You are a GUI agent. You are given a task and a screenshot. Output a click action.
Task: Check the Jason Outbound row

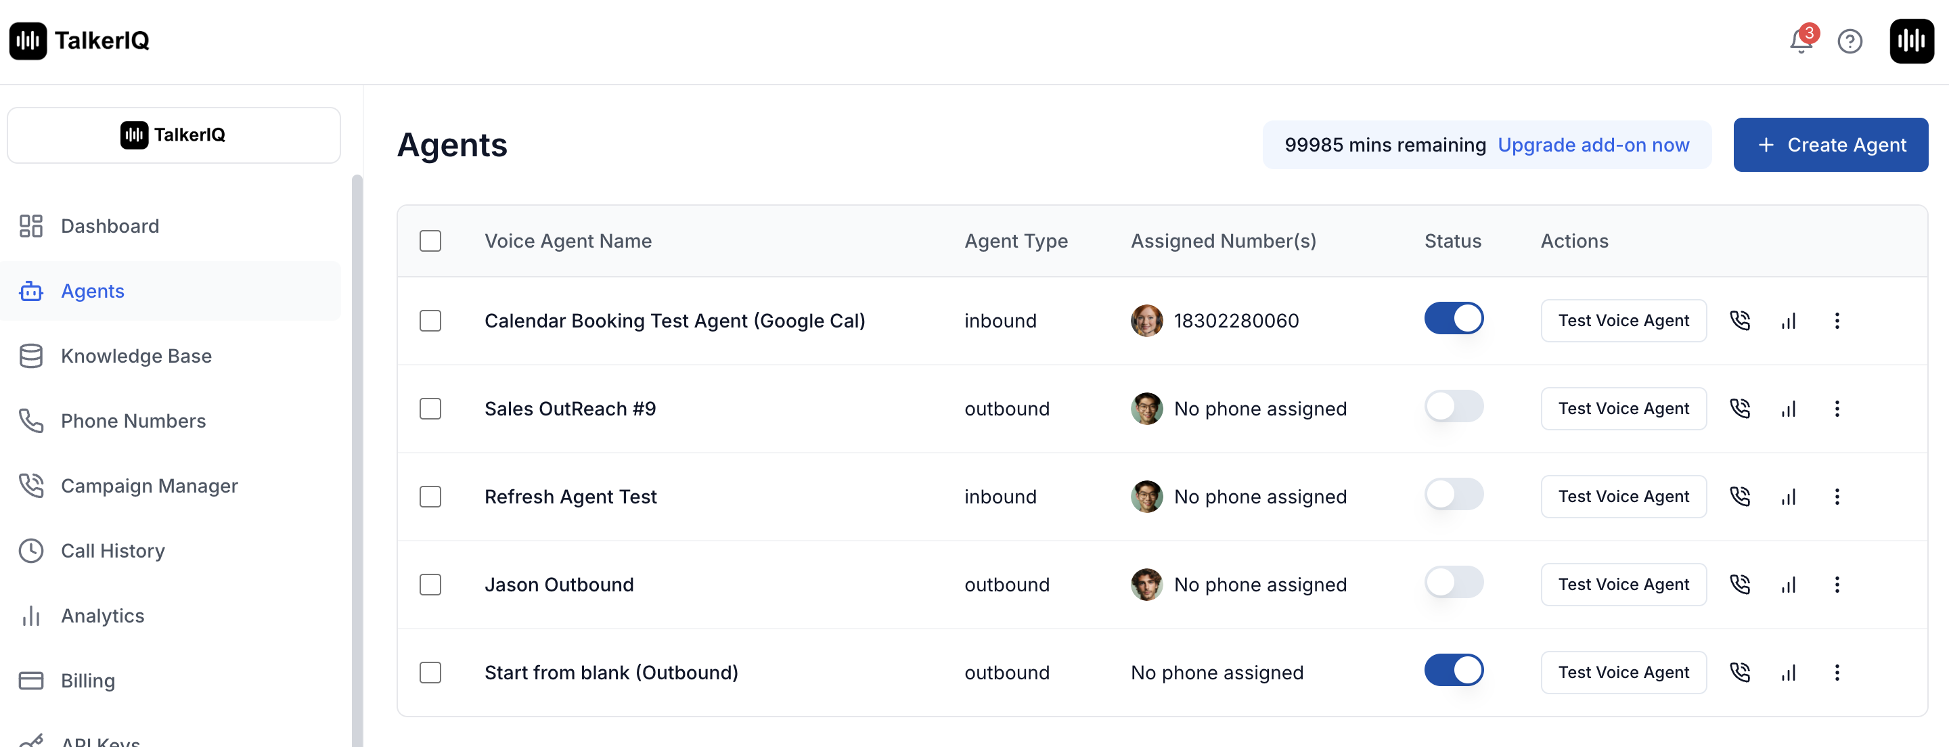(x=430, y=585)
